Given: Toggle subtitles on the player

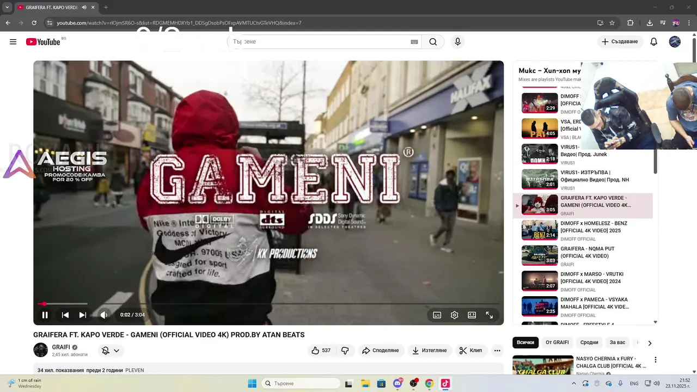Looking at the screenshot, I should pos(437,315).
